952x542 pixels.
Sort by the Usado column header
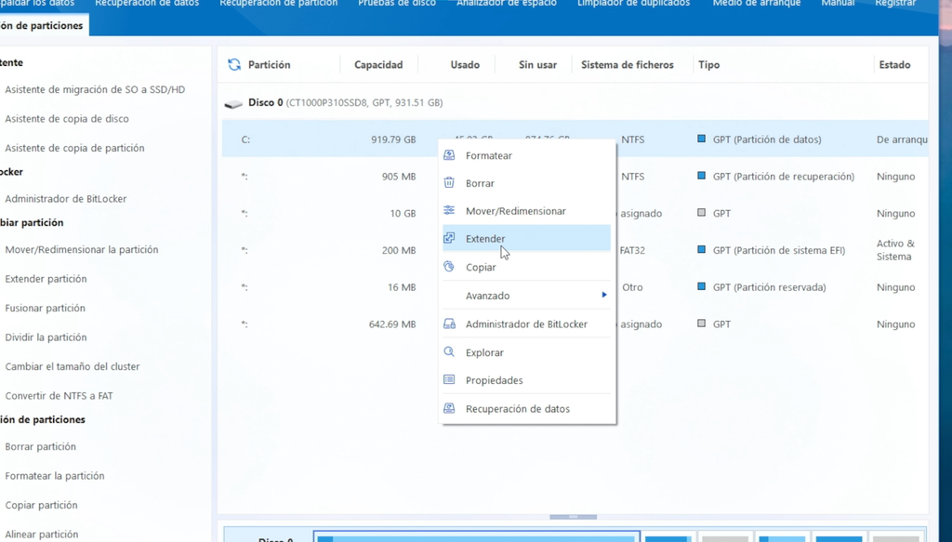(x=465, y=64)
